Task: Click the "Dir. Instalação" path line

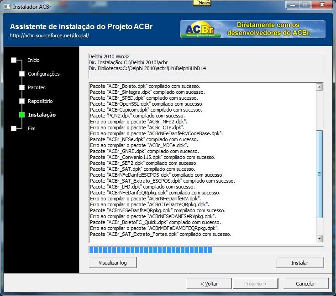Action: click(x=128, y=62)
